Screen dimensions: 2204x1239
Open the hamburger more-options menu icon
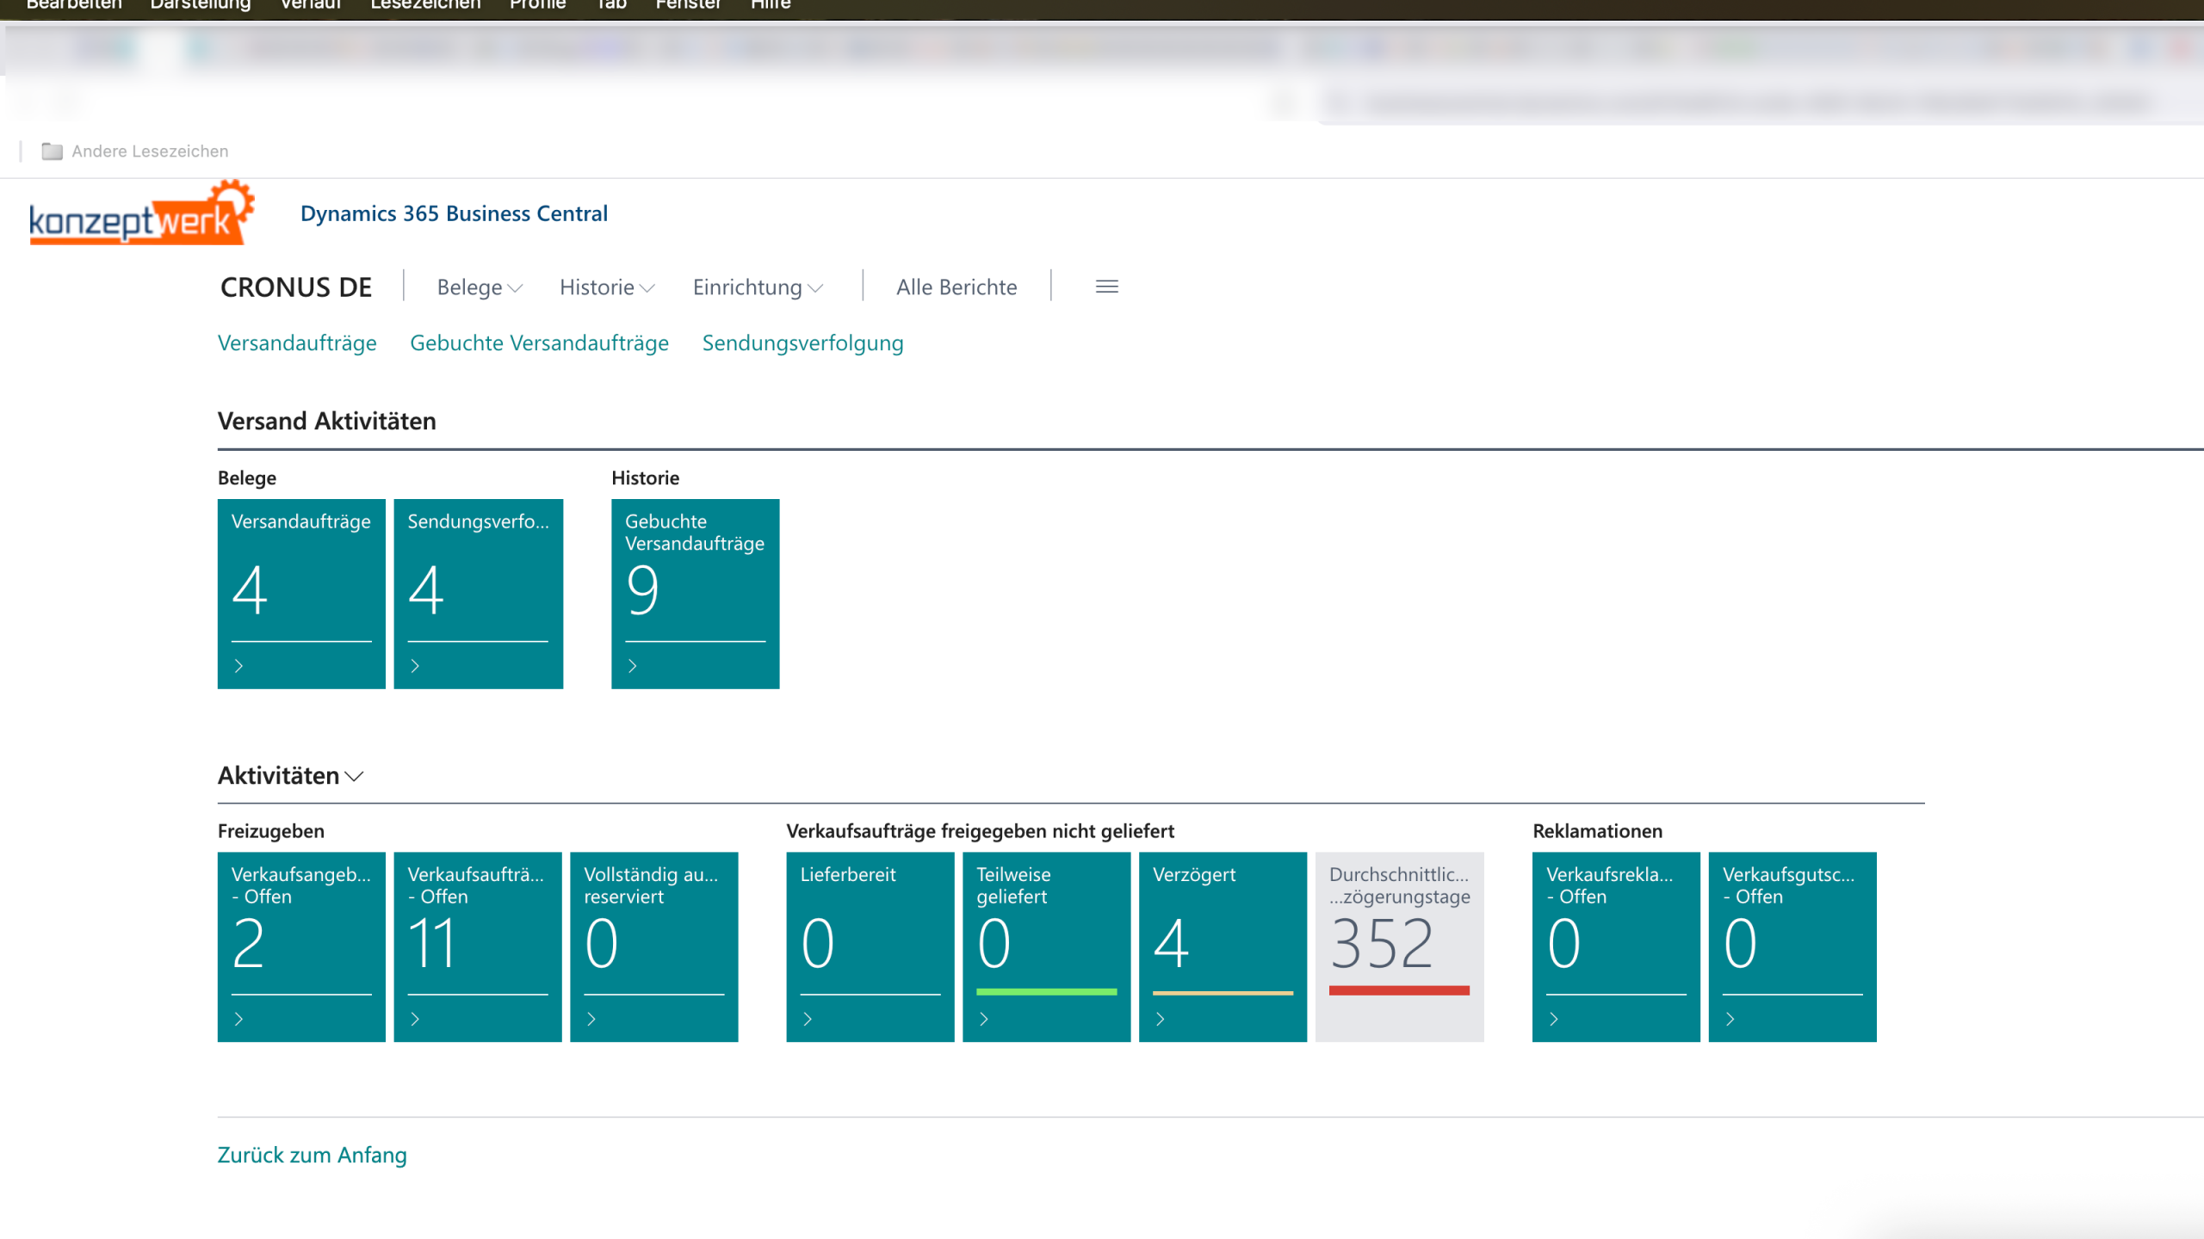pyautogui.click(x=1106, y=287)
